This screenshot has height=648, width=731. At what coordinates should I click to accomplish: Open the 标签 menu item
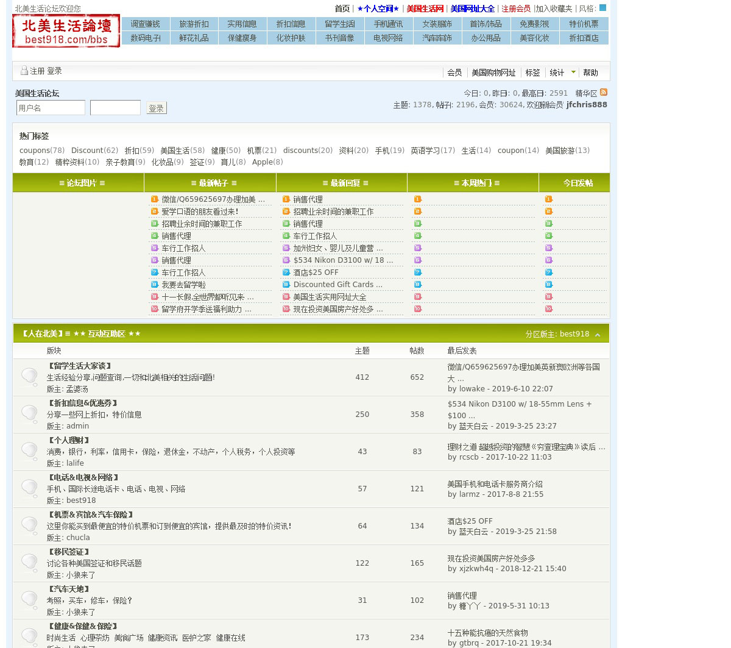click(532, 73)
